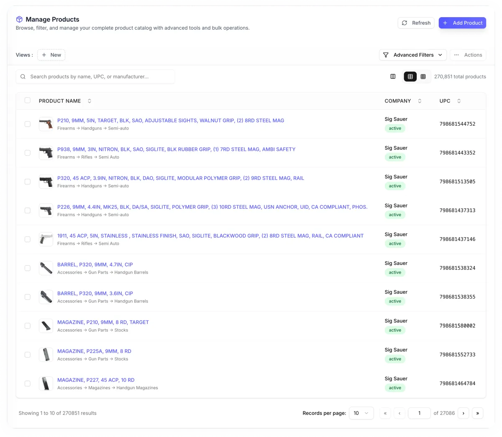Viewport: 502px width, 437px height.
Task: Check the Magazine P210 row checkbox
Action: pyautogui.click(x=28, y=326)
